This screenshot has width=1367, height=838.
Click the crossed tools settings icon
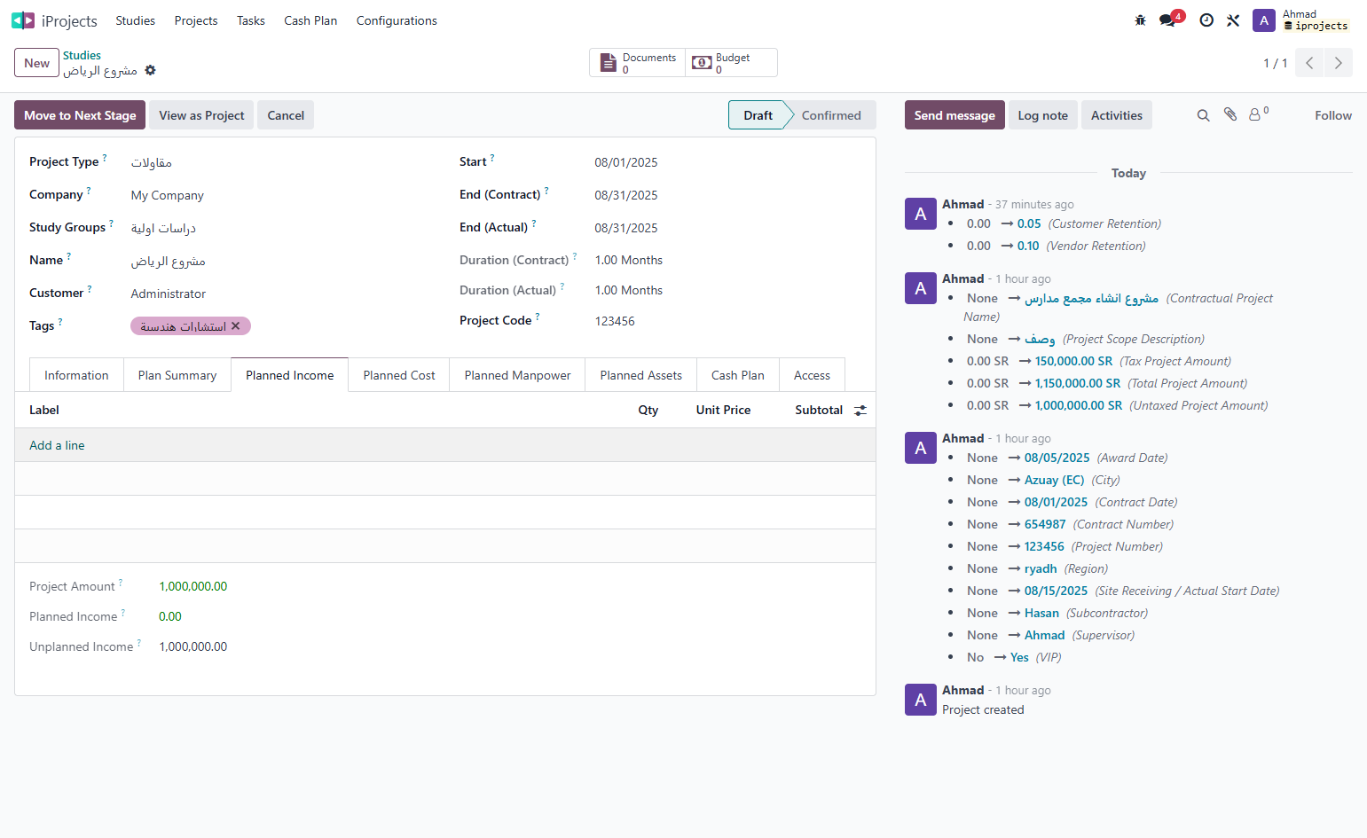tap(1233, 20)
